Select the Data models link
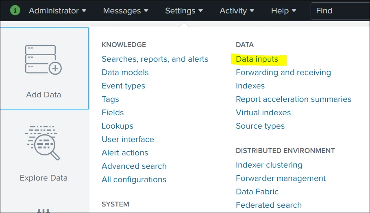Screen dimensions: 370x213 click(x=125, y=73)
